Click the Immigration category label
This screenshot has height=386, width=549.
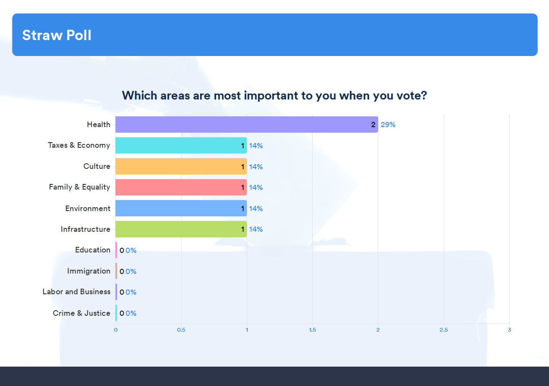[88, 271]
